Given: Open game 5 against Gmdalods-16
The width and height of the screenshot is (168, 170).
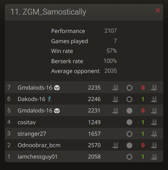Looking at the screenshot, I should [84, 110].
